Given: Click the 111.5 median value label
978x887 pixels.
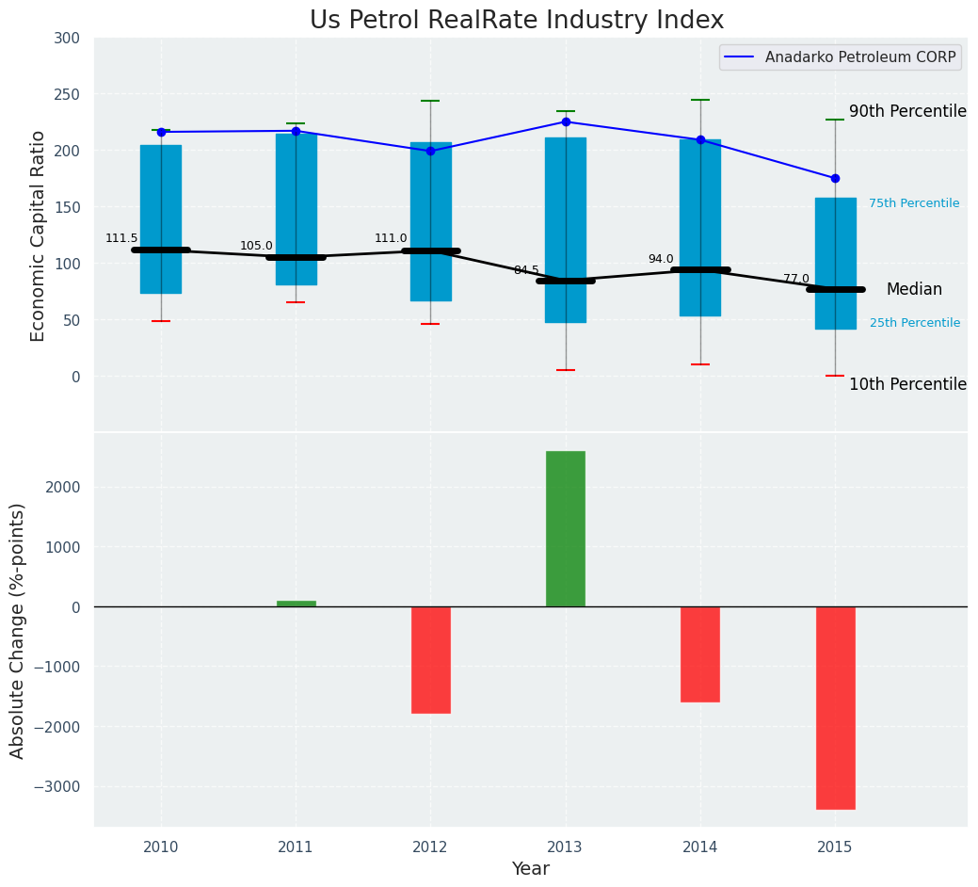Looking at the screenshot, I should click(x=121, y=239).
